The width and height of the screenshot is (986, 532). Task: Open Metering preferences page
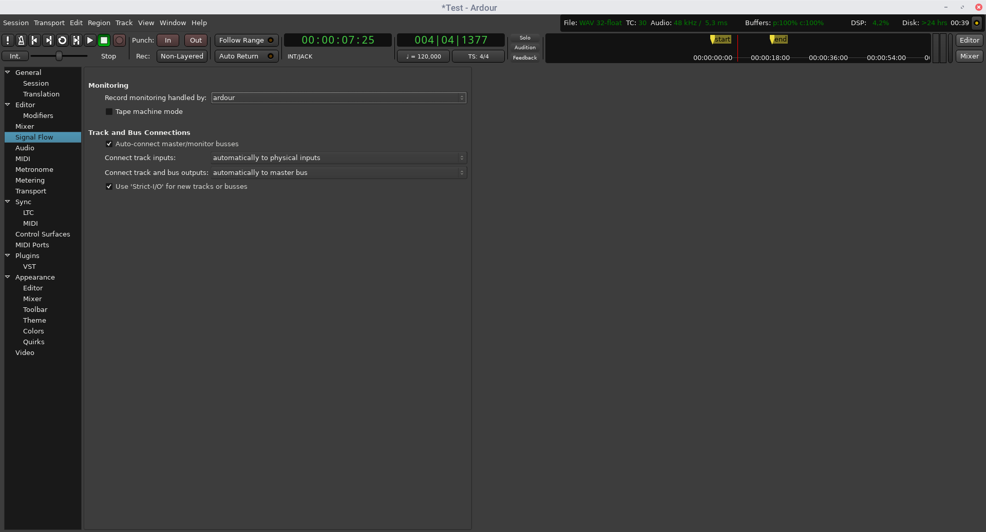tap(30, 180)
